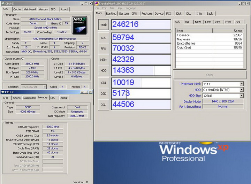Click the DRAM Frequency value 800.0 MHz
This screenshot has width=251, height=184.
tap(53, 127)
